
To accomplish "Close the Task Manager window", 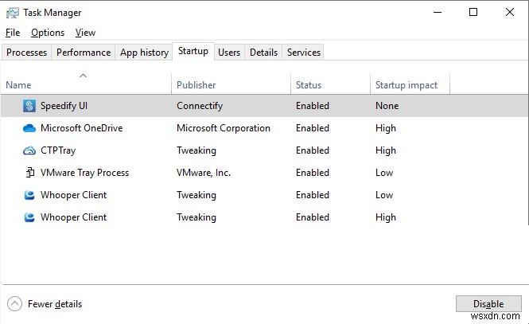I will (510, 13).
